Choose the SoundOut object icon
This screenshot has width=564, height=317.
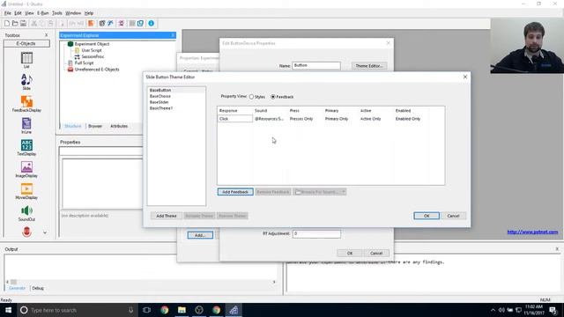pyautogui.click(x=26, y=210)
